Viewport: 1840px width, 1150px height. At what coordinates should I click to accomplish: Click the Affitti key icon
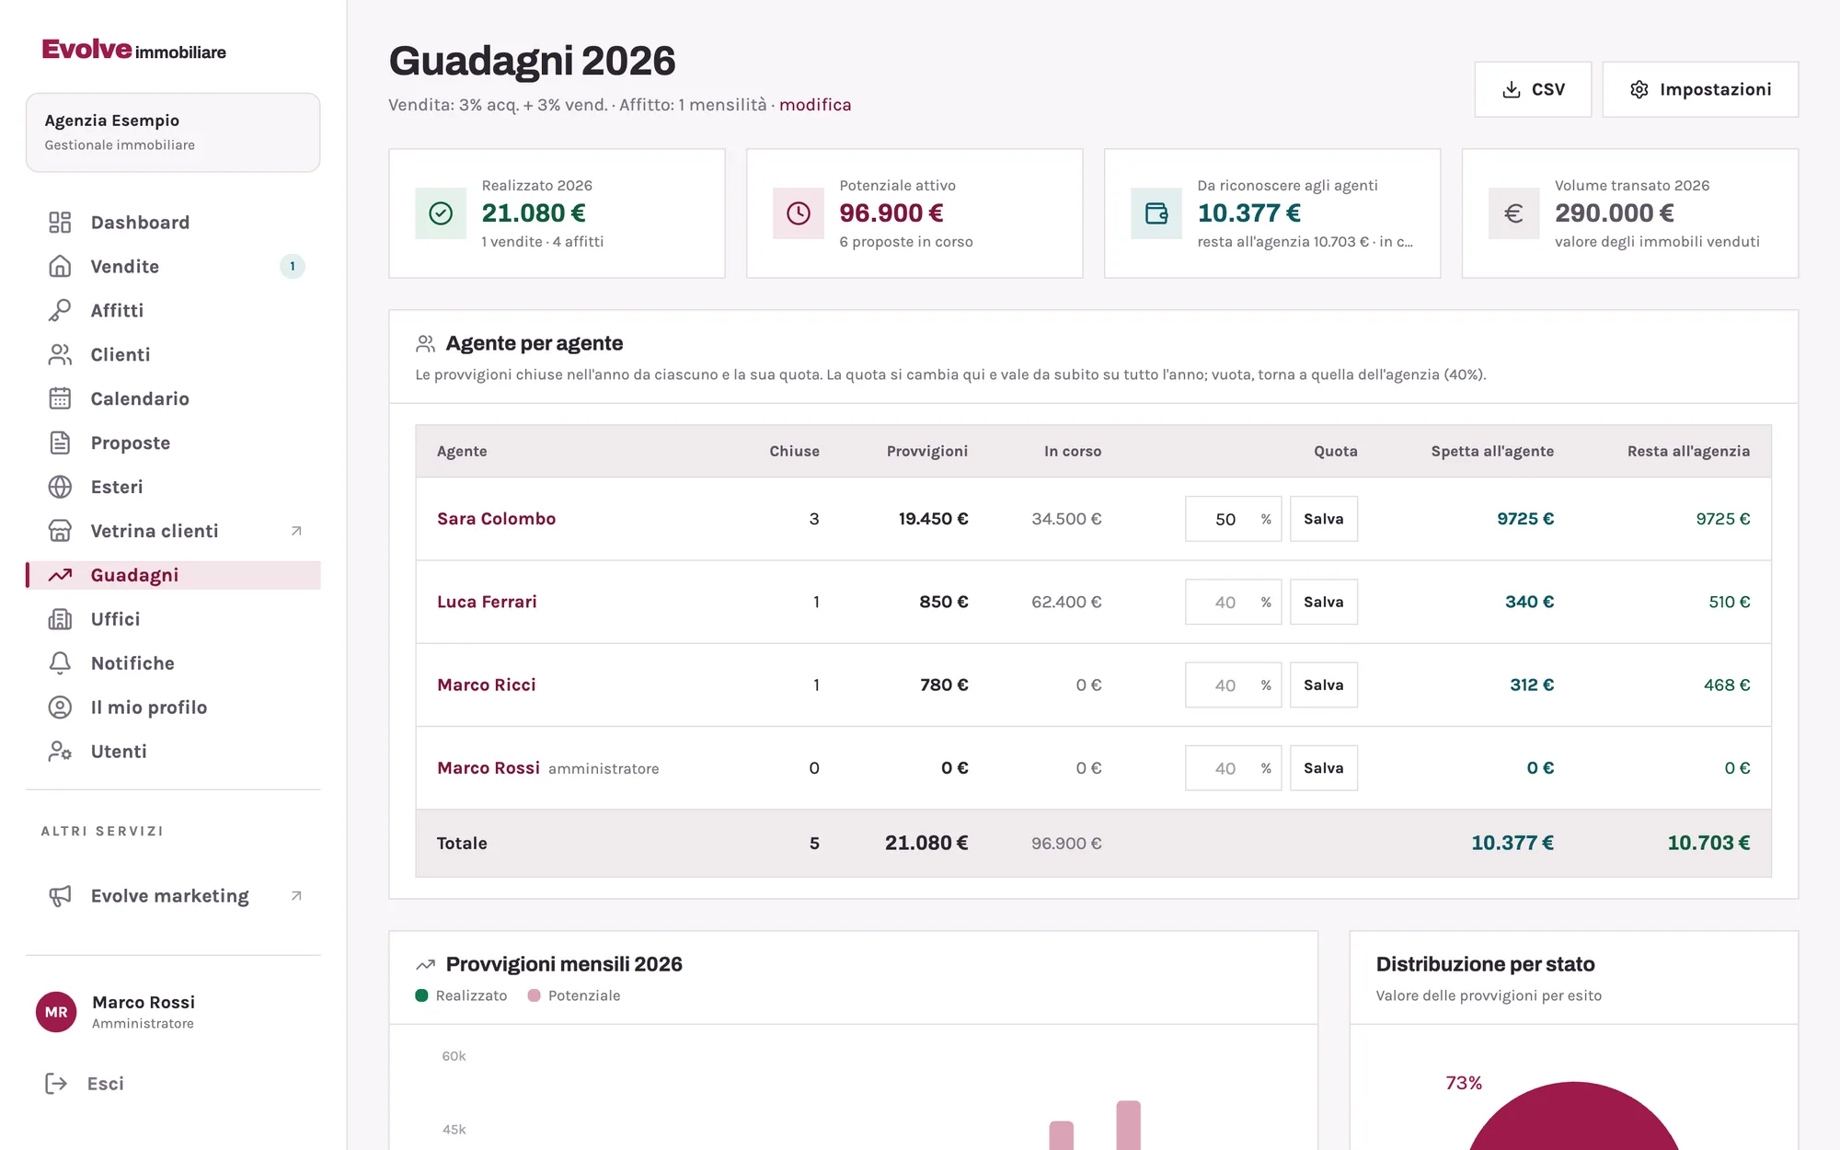point(60,311)
